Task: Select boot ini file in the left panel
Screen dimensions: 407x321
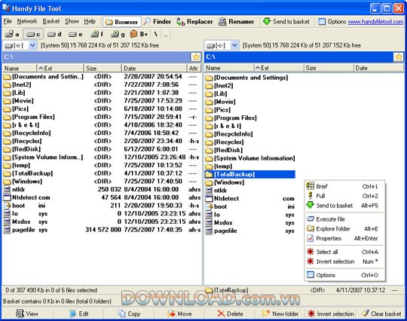Action: [x=102, y=206]
